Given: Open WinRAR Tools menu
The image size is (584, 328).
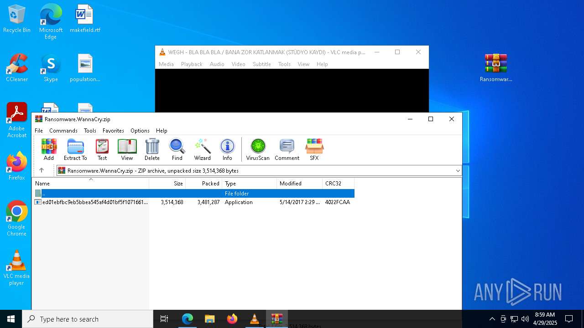Looking at the screenshot, I should (90, 131).
